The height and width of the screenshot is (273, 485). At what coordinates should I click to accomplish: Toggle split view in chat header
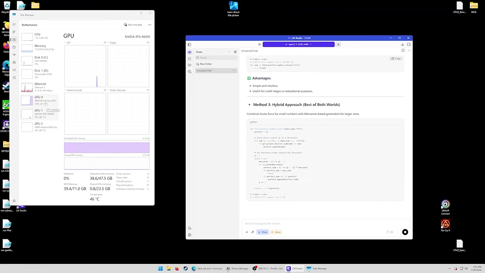click(403, 50)
